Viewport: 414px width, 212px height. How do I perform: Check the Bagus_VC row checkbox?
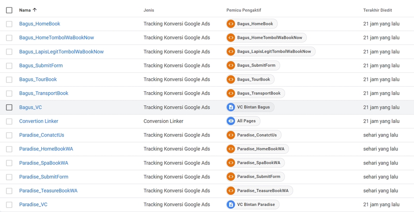[9, 107]
